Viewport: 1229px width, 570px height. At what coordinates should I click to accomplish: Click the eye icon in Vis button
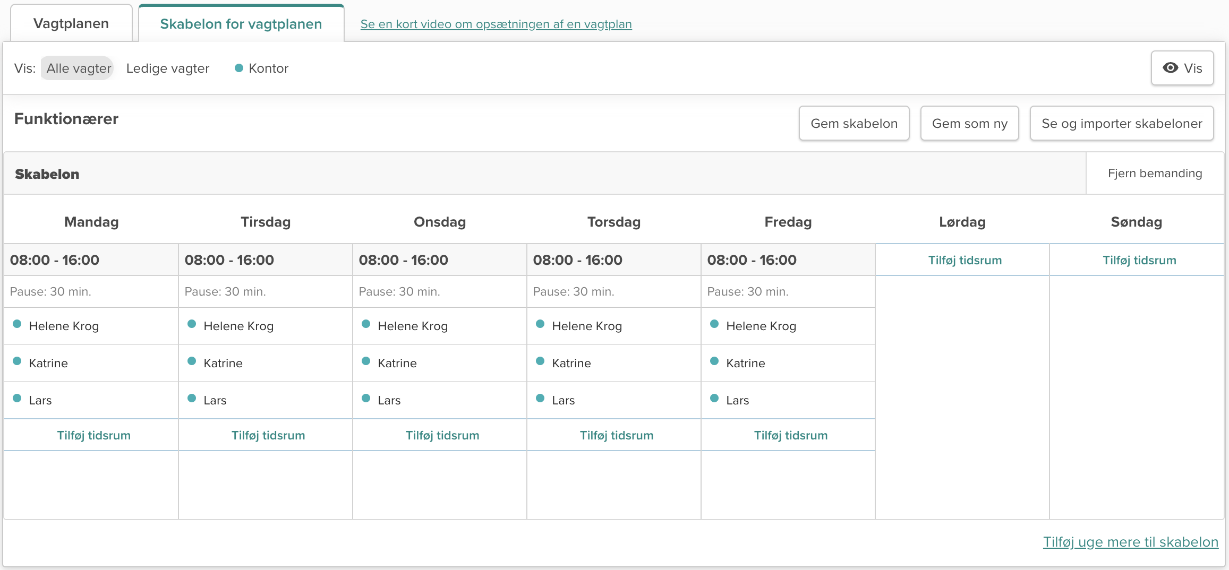(x=1170, y=68)
